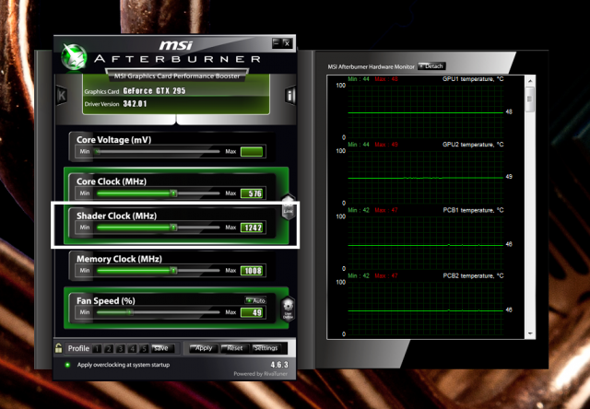Click the Memory Clock slider handle
The height and width of the screenshot is (409, 590).
pos(173,271)
